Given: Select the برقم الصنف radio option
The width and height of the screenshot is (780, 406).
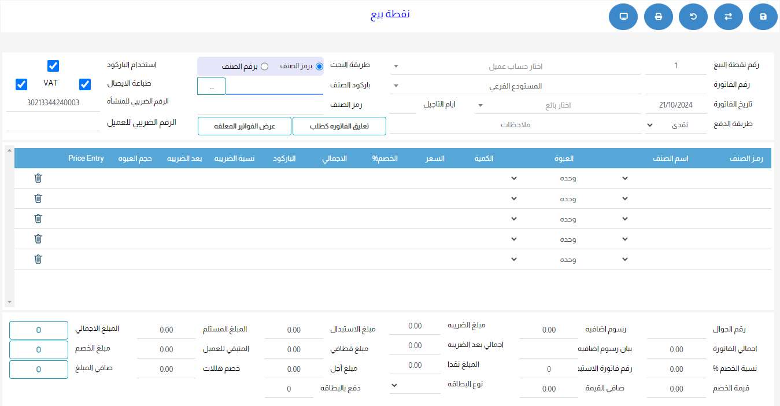Looking at the screenshot, I should 264,67.
